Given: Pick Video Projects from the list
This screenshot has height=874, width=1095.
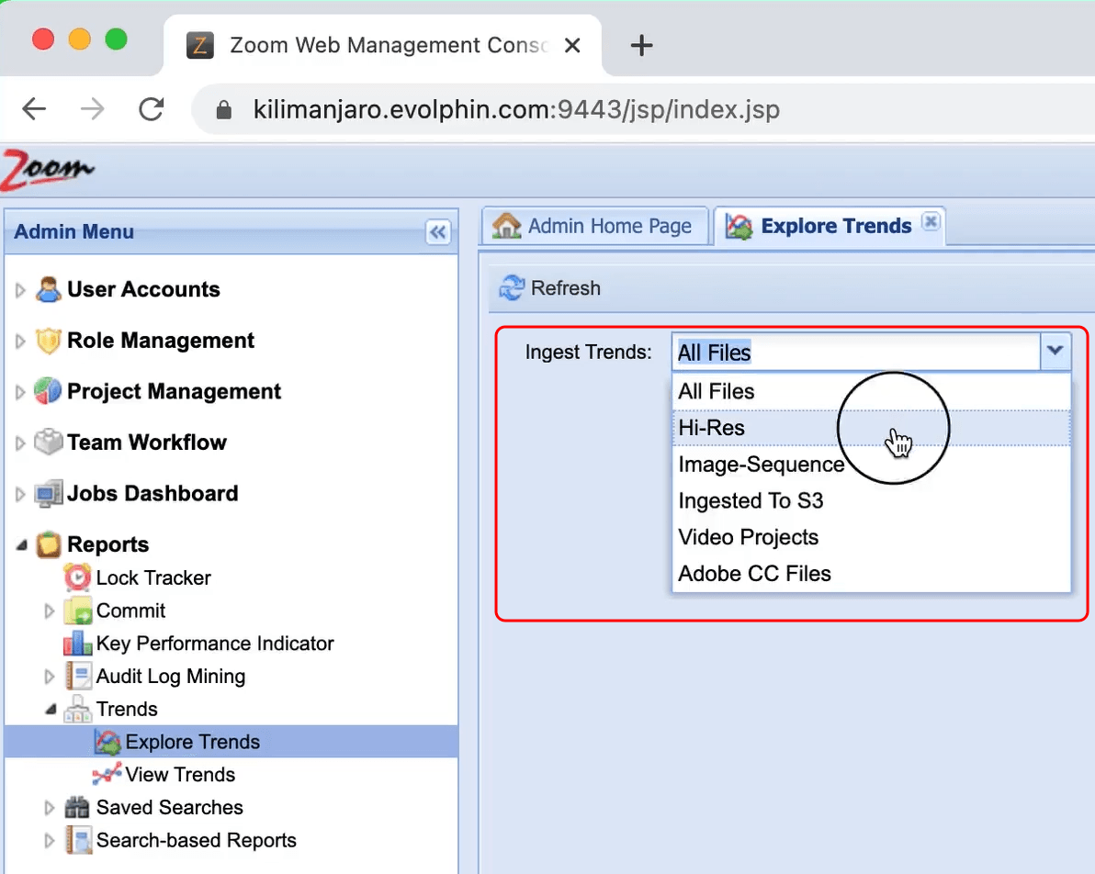Looking at the screenshot, I should [871, 537].
